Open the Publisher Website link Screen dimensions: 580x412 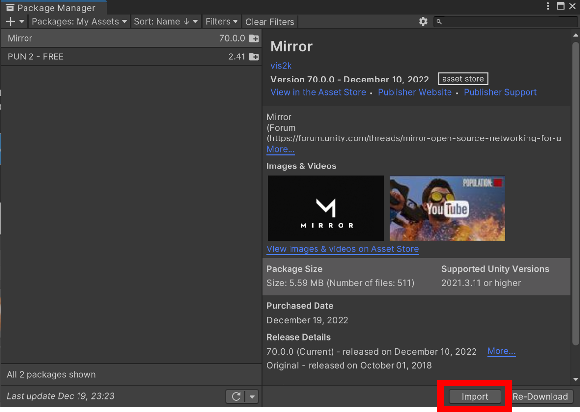pos(415,92)
